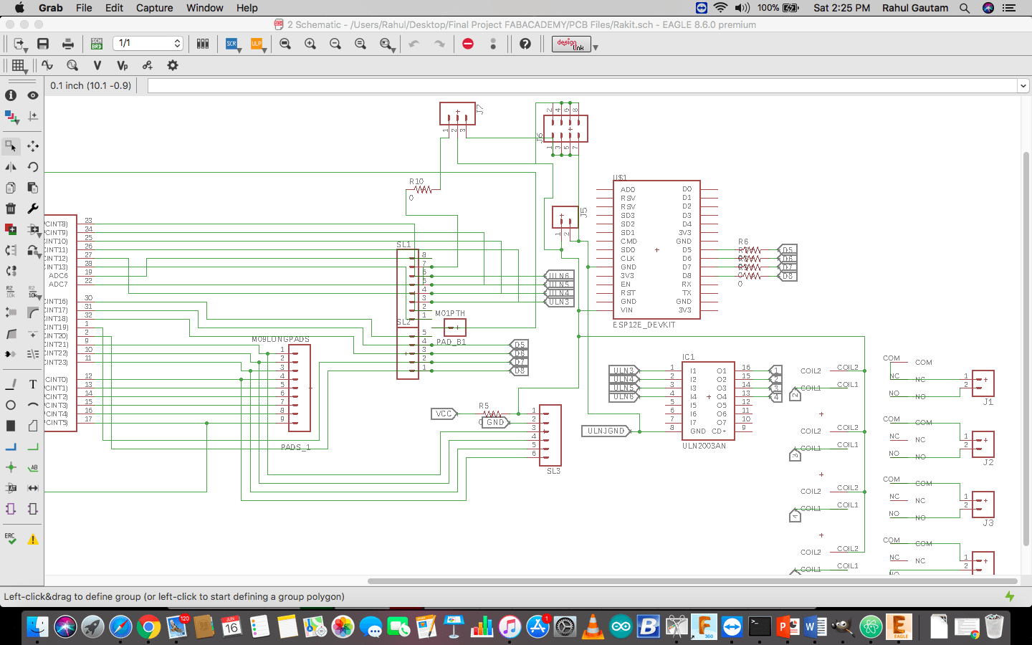
Task: Open the Help menu
Action: (247, 8)
